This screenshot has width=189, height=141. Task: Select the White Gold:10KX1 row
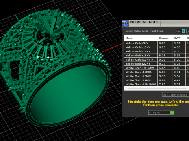pyautogui.click(x=156, y=72)
